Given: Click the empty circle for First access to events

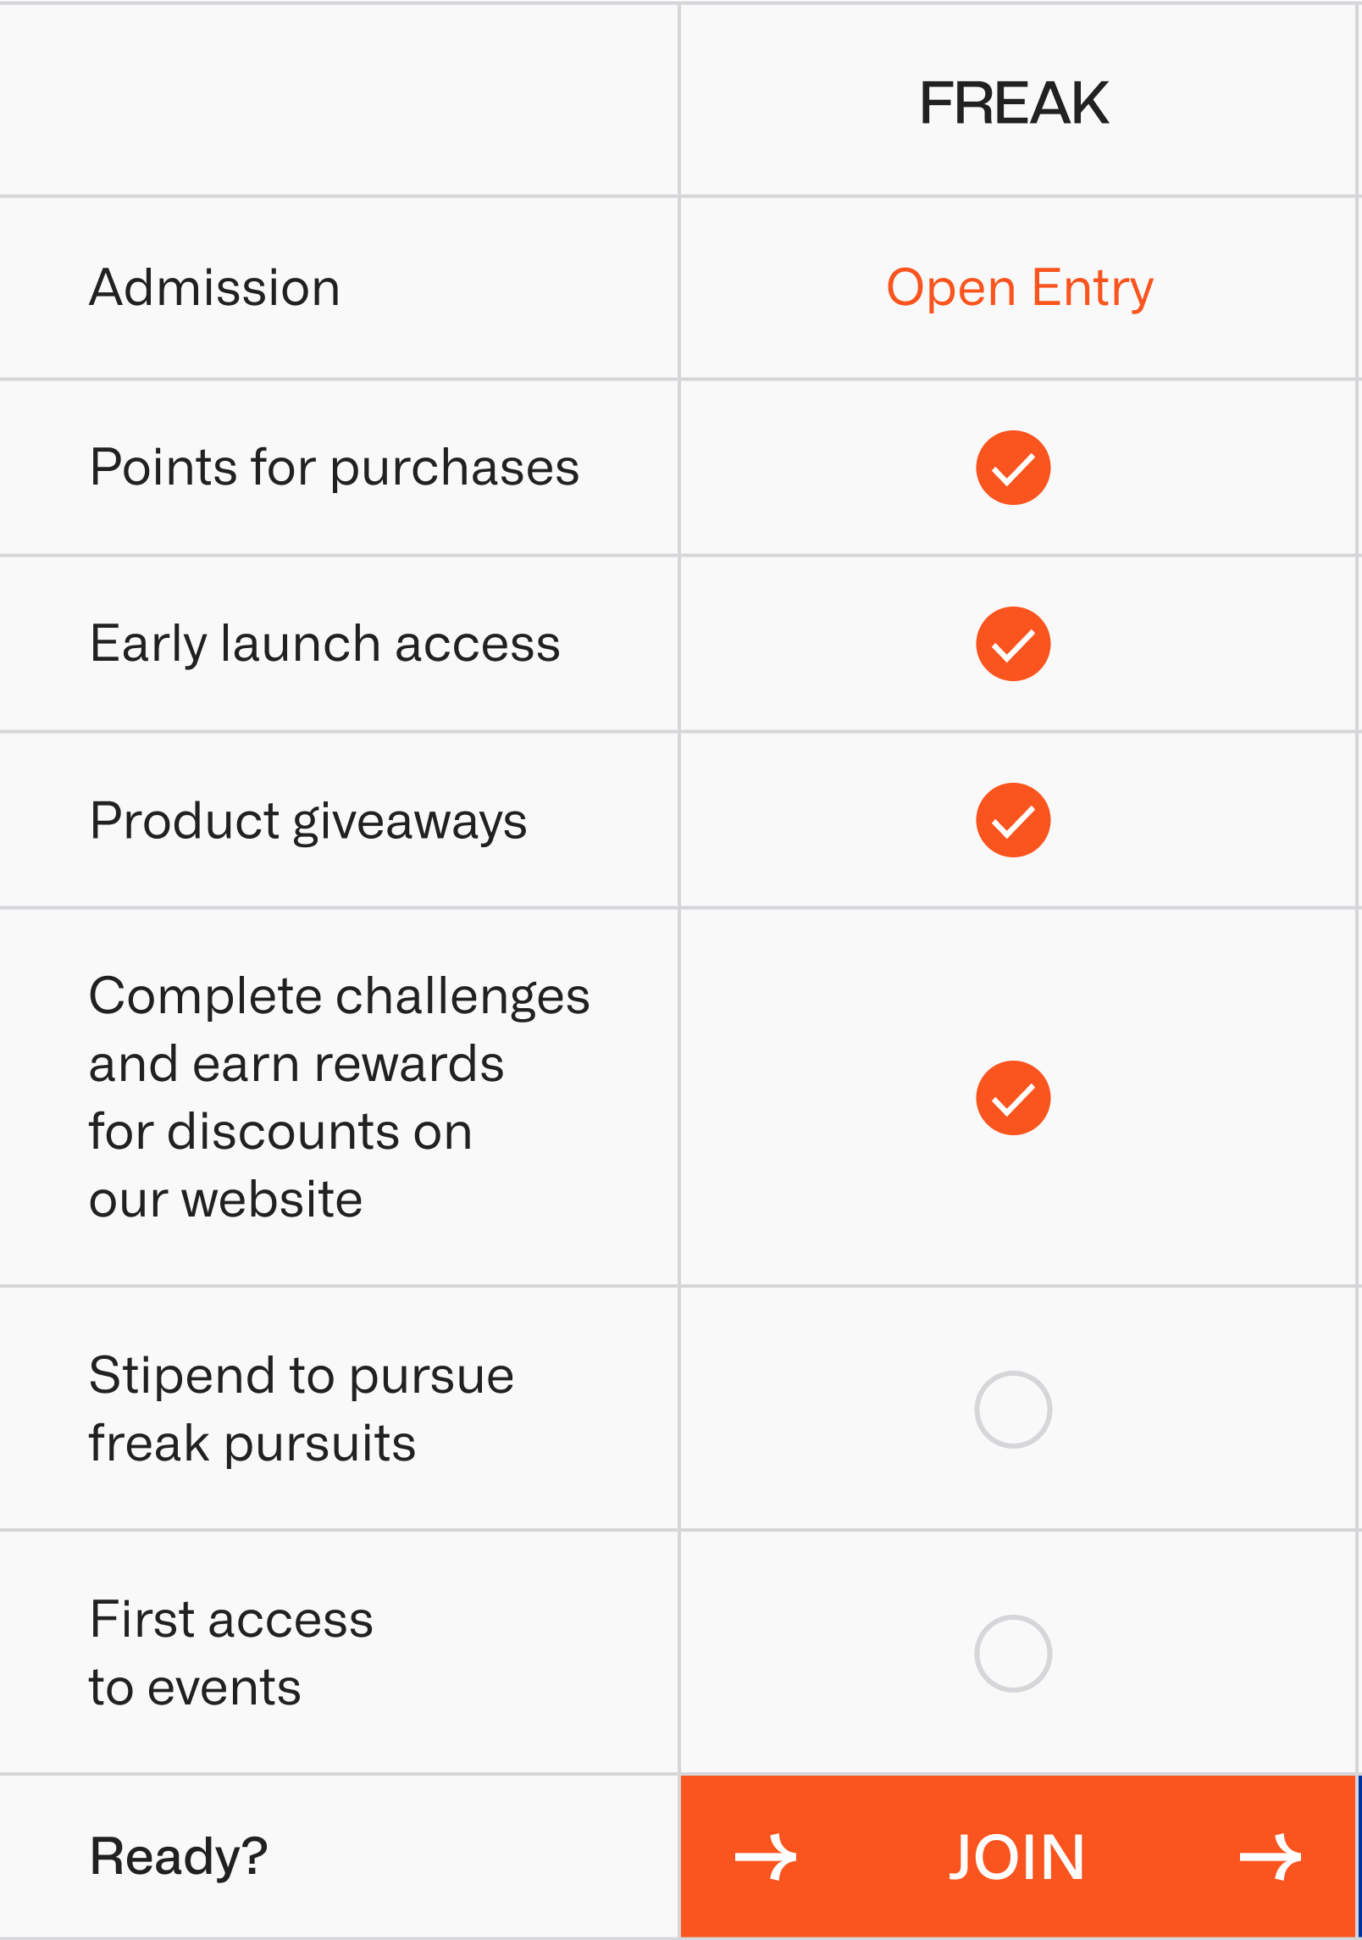Looking at the screenshot, I should [1013, 1654].
